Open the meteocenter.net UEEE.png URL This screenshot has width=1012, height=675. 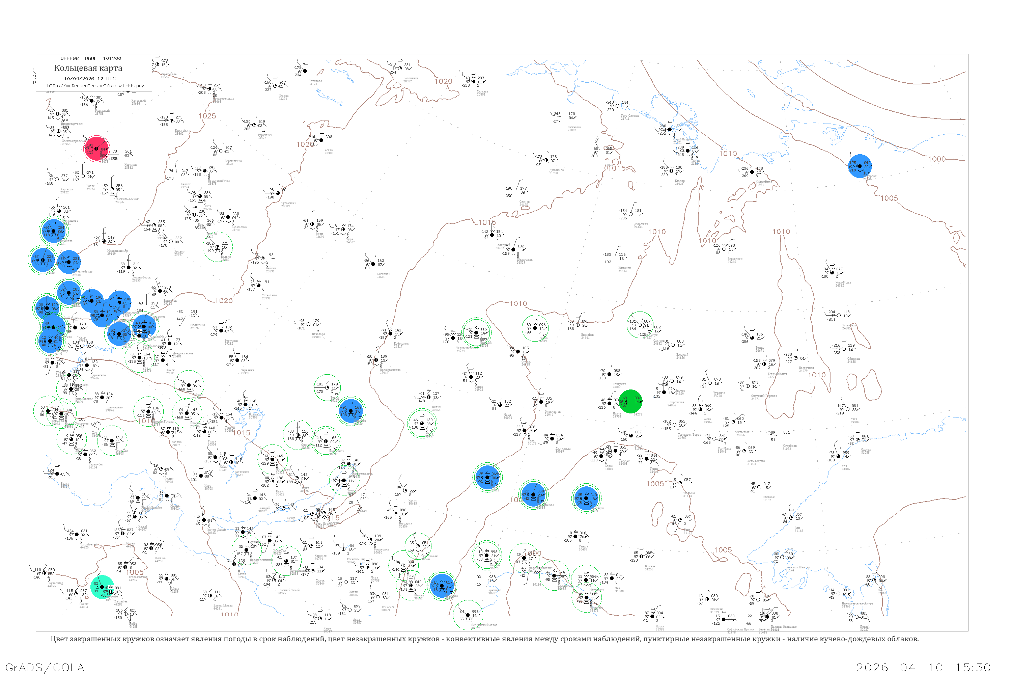[95, 86]
